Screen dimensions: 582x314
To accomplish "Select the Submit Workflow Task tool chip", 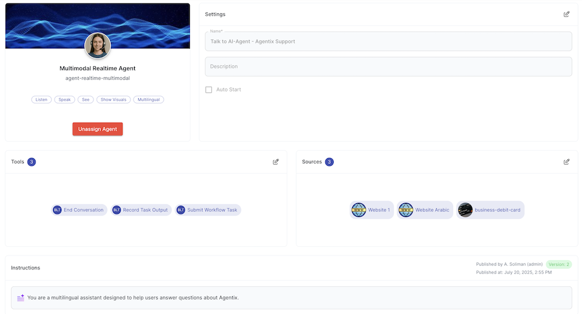I will coord(208,210).
